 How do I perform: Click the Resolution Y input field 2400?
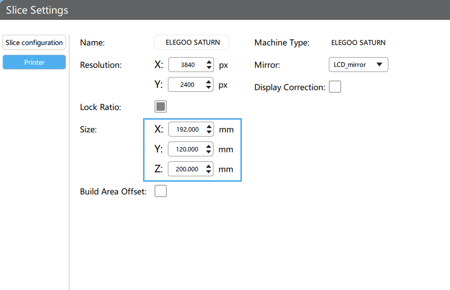(x=187, y=85)
